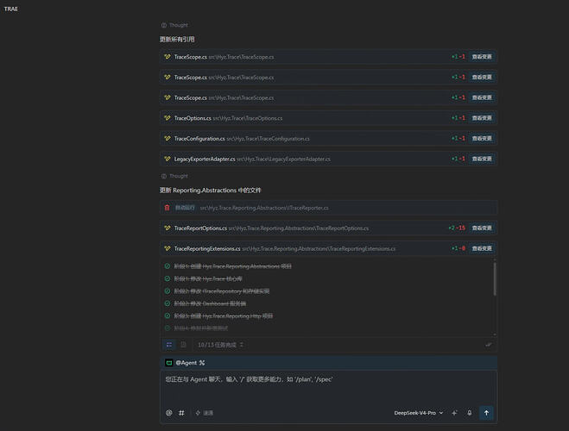569x431 pixels.
Task: Click the tools icon next to @Agent
Action: tap(202, 363)
